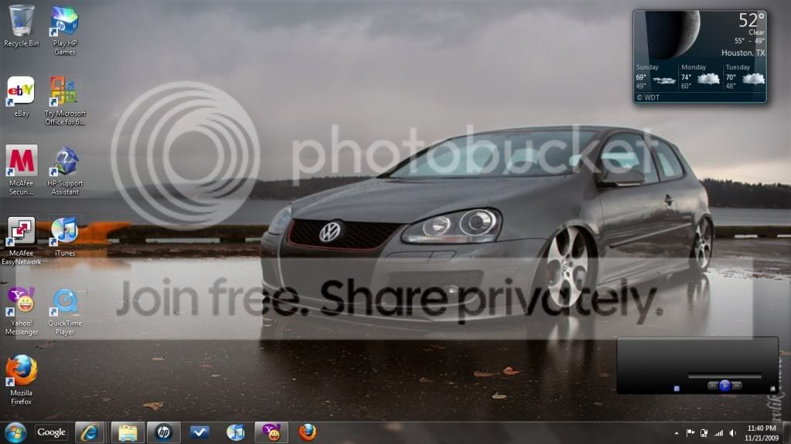This screenshot has height=444, width=791.
Task: Select Tuesday forecast in weather gadget
Action: 745,76
